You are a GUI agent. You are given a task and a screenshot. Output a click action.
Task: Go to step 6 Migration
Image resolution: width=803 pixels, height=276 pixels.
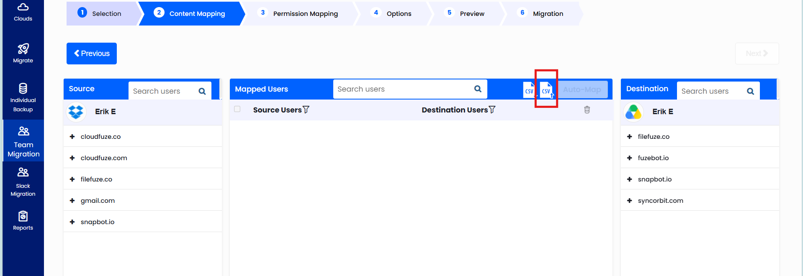pyautogui.click(x=542, y=13)
